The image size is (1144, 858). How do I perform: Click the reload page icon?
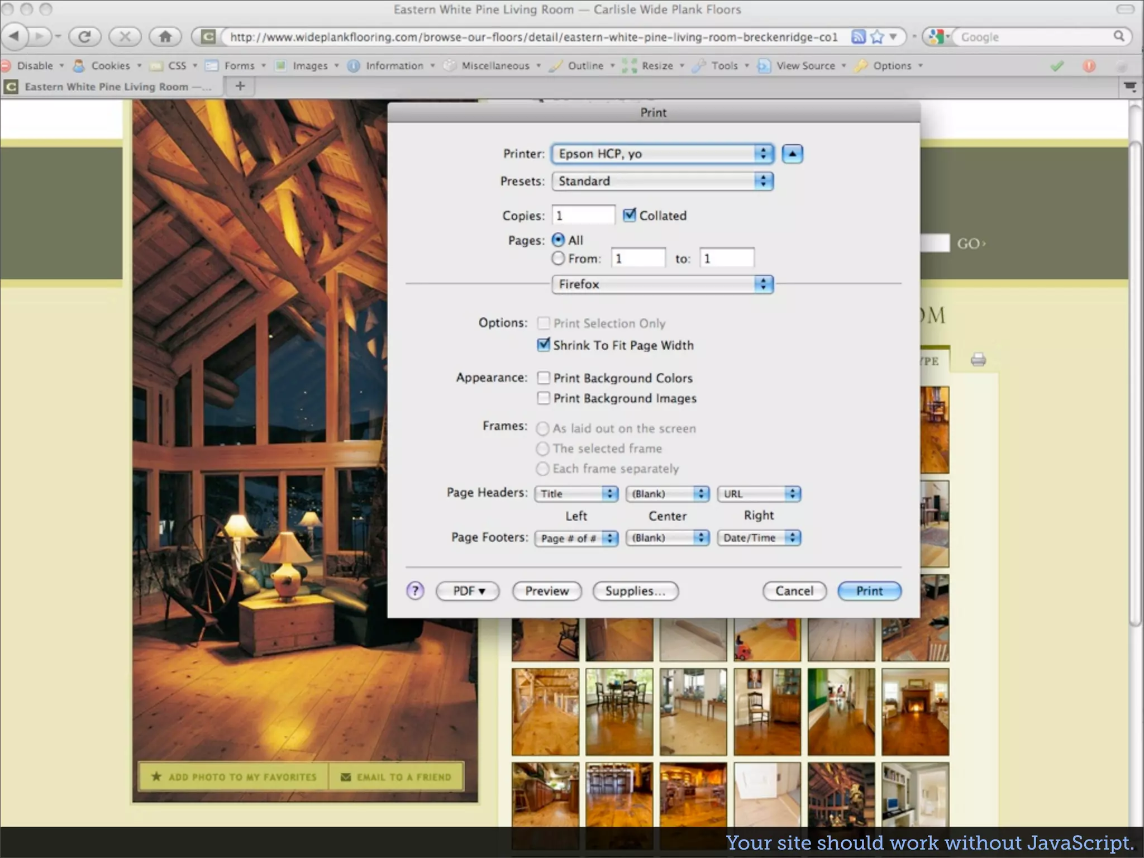tap(84, 37)
